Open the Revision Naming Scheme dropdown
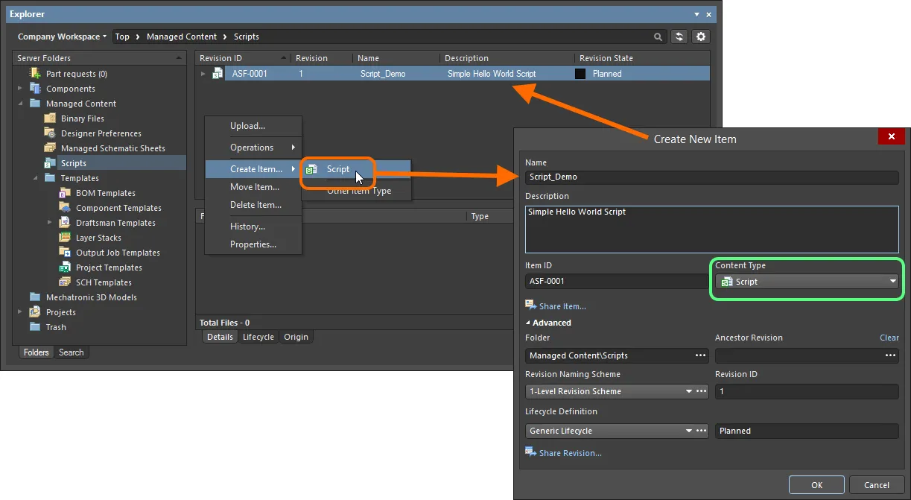This screenshot has height=500, width=911. tap(688, 391)
